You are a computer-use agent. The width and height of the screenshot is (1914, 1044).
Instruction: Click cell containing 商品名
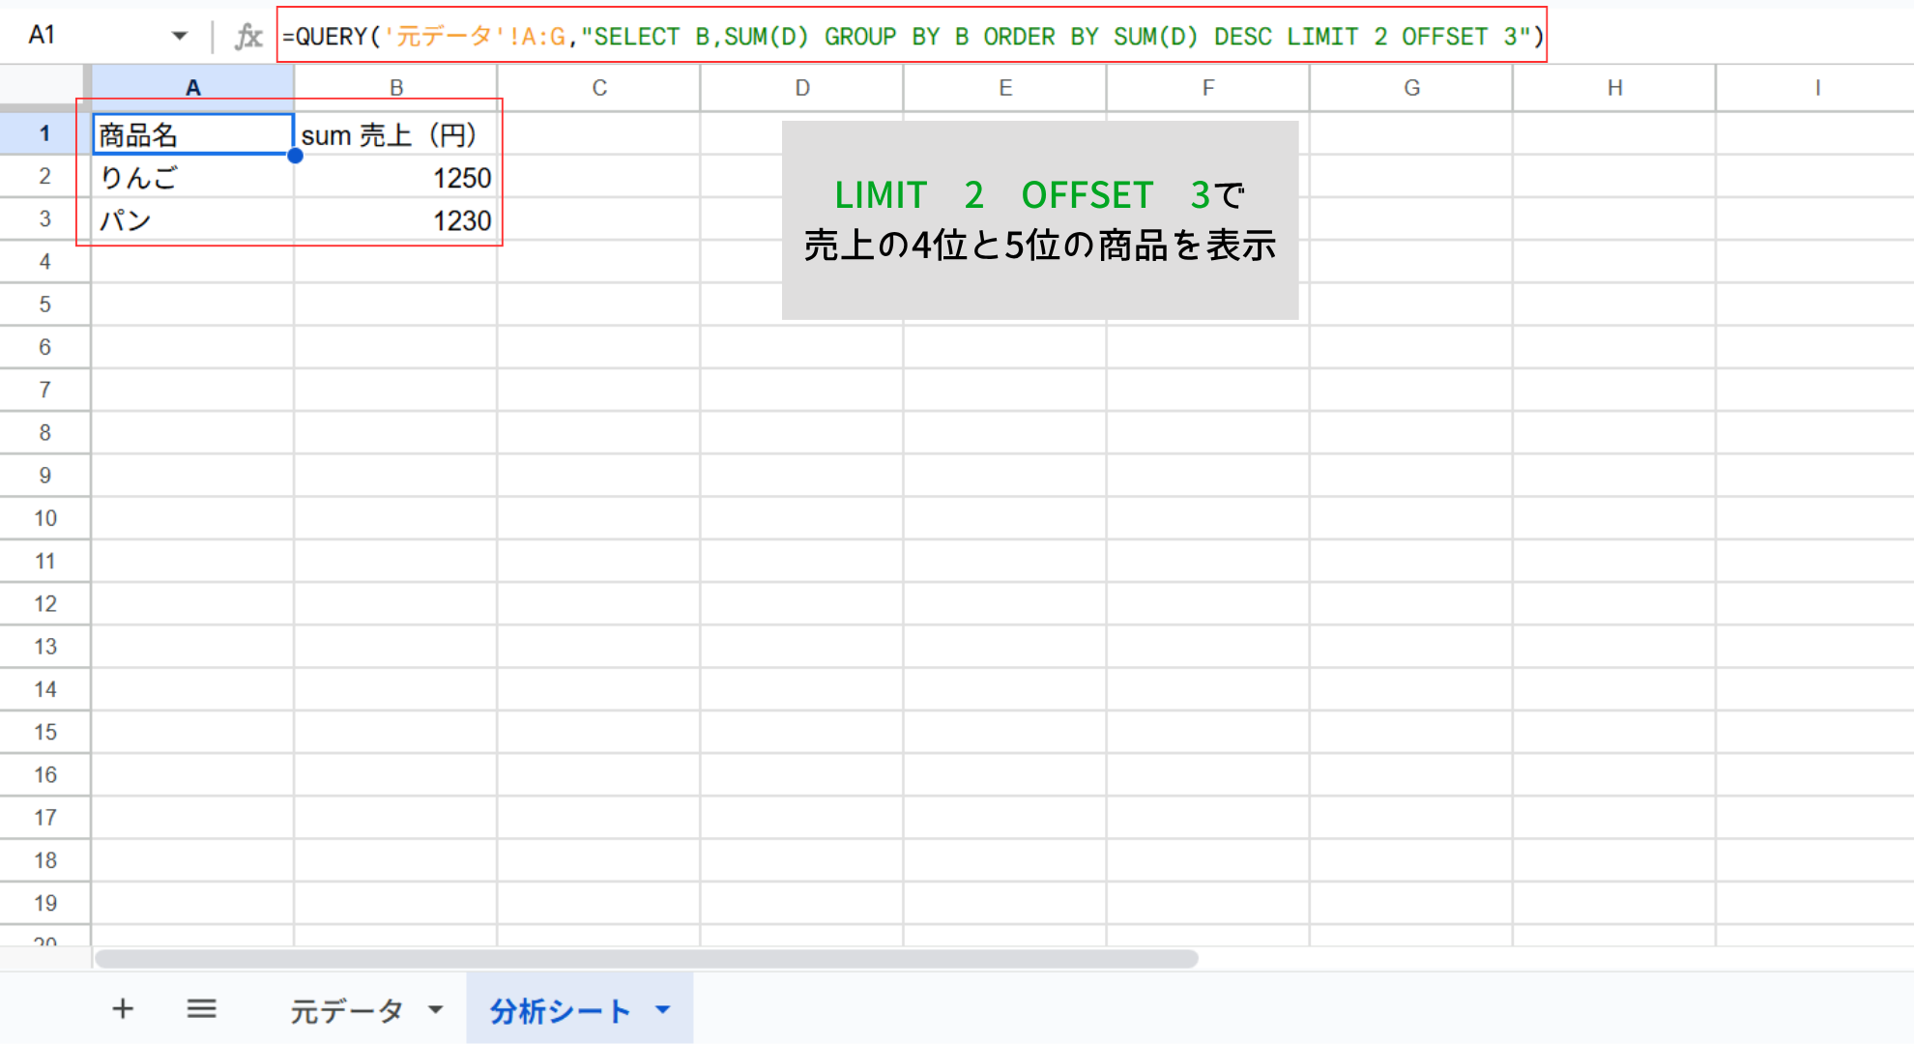(193, 134)
